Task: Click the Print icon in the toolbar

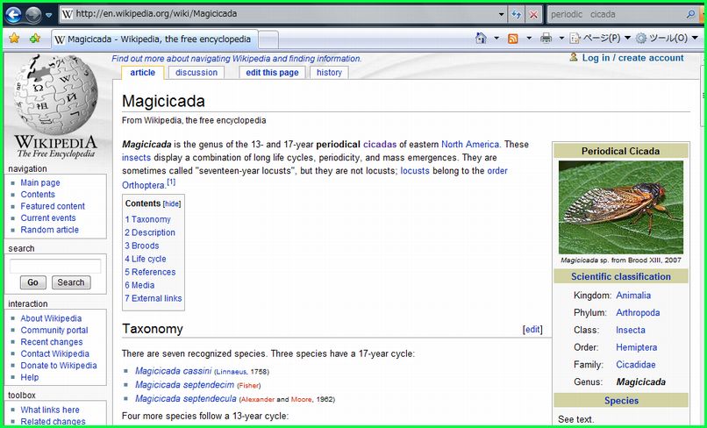Action: (x=546, y=39)
